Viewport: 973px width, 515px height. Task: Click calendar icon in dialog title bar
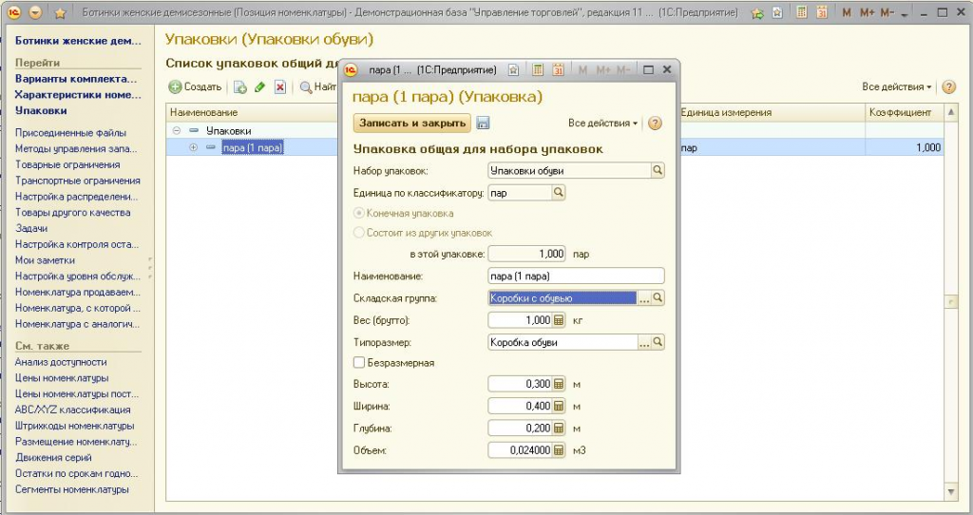(558, 70)
